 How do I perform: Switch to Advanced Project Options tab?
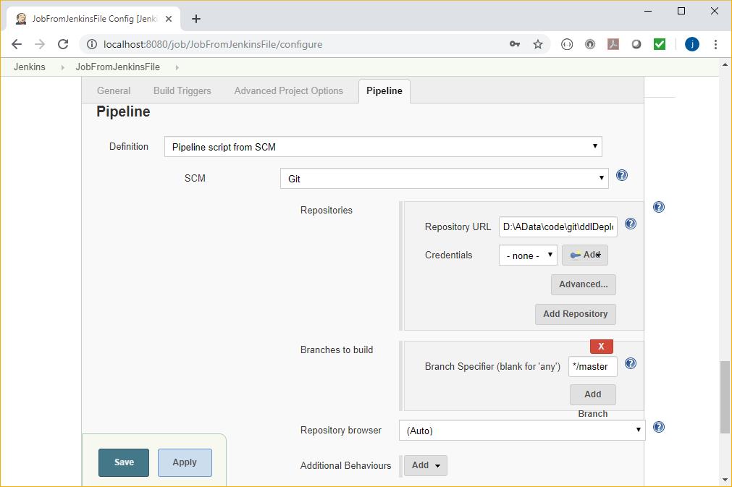[x=288, y=91]
